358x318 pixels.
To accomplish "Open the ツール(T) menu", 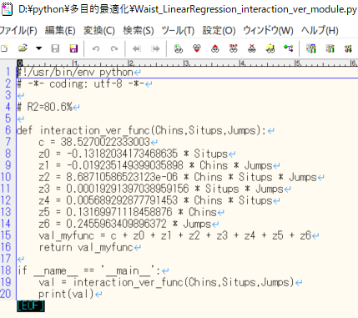I will pos(178,30).
